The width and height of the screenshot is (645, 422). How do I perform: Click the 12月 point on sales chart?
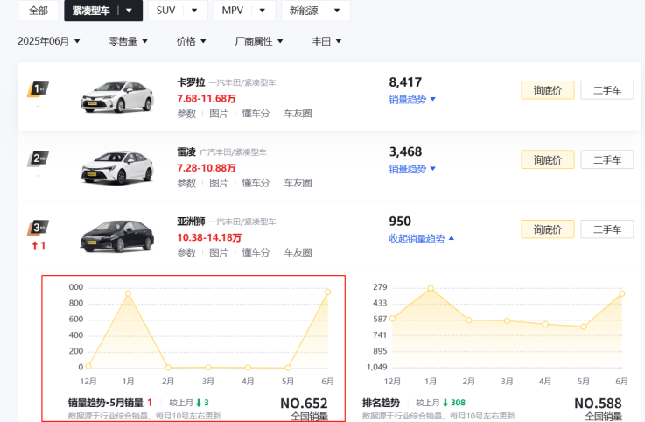pos(88,366)
